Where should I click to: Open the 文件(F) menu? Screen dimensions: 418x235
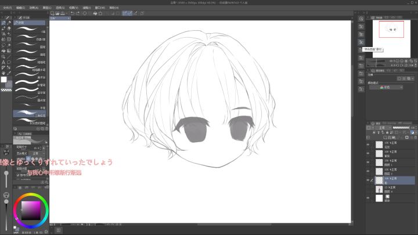7,8
